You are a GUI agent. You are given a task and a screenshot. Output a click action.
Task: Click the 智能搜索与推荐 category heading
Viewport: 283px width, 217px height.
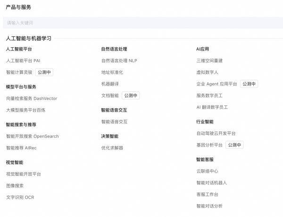[x=21, y=125]
